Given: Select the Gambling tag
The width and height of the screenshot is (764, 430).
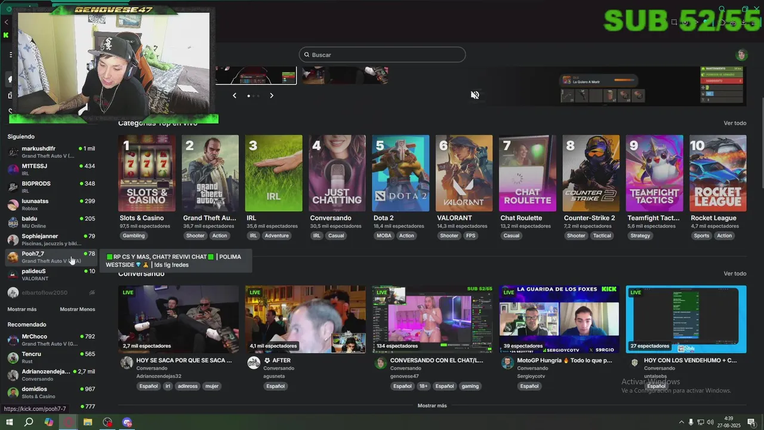Looking at the screenshot, I should pos(134,236).
